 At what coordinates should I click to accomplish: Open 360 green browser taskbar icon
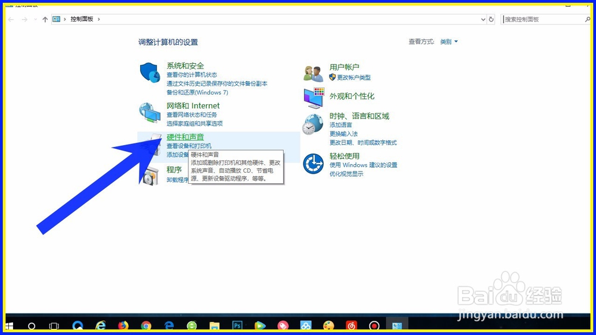[191, 325]
